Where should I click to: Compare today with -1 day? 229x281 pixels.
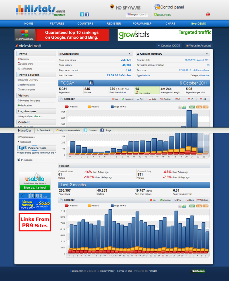pos(178,99)
